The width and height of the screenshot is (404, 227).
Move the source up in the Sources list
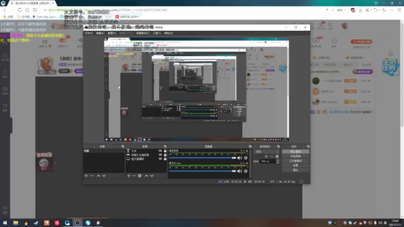coord(146,176)
